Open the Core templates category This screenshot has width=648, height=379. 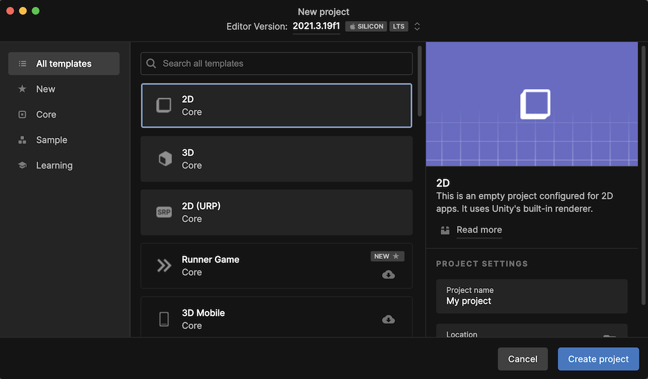click(x=46, y=114)
